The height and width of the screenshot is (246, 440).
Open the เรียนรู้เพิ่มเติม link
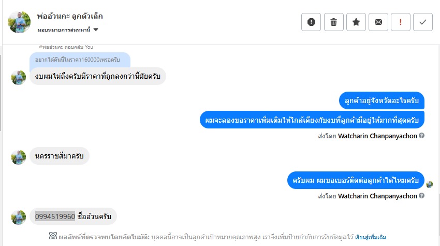371,237
